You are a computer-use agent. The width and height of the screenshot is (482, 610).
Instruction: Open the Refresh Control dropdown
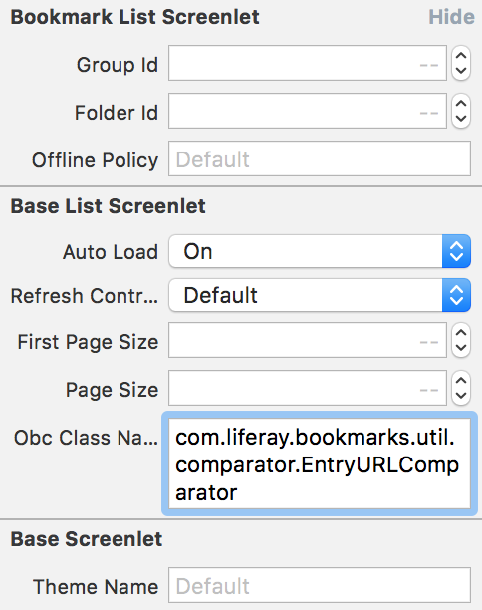(x=320, y=295)
